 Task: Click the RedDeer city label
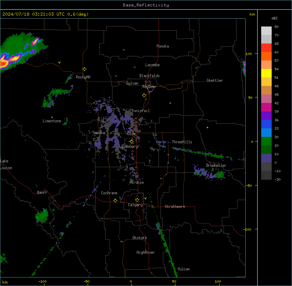[149, 87]
